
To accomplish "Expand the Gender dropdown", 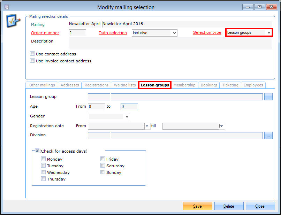I will tap(127, 116).
